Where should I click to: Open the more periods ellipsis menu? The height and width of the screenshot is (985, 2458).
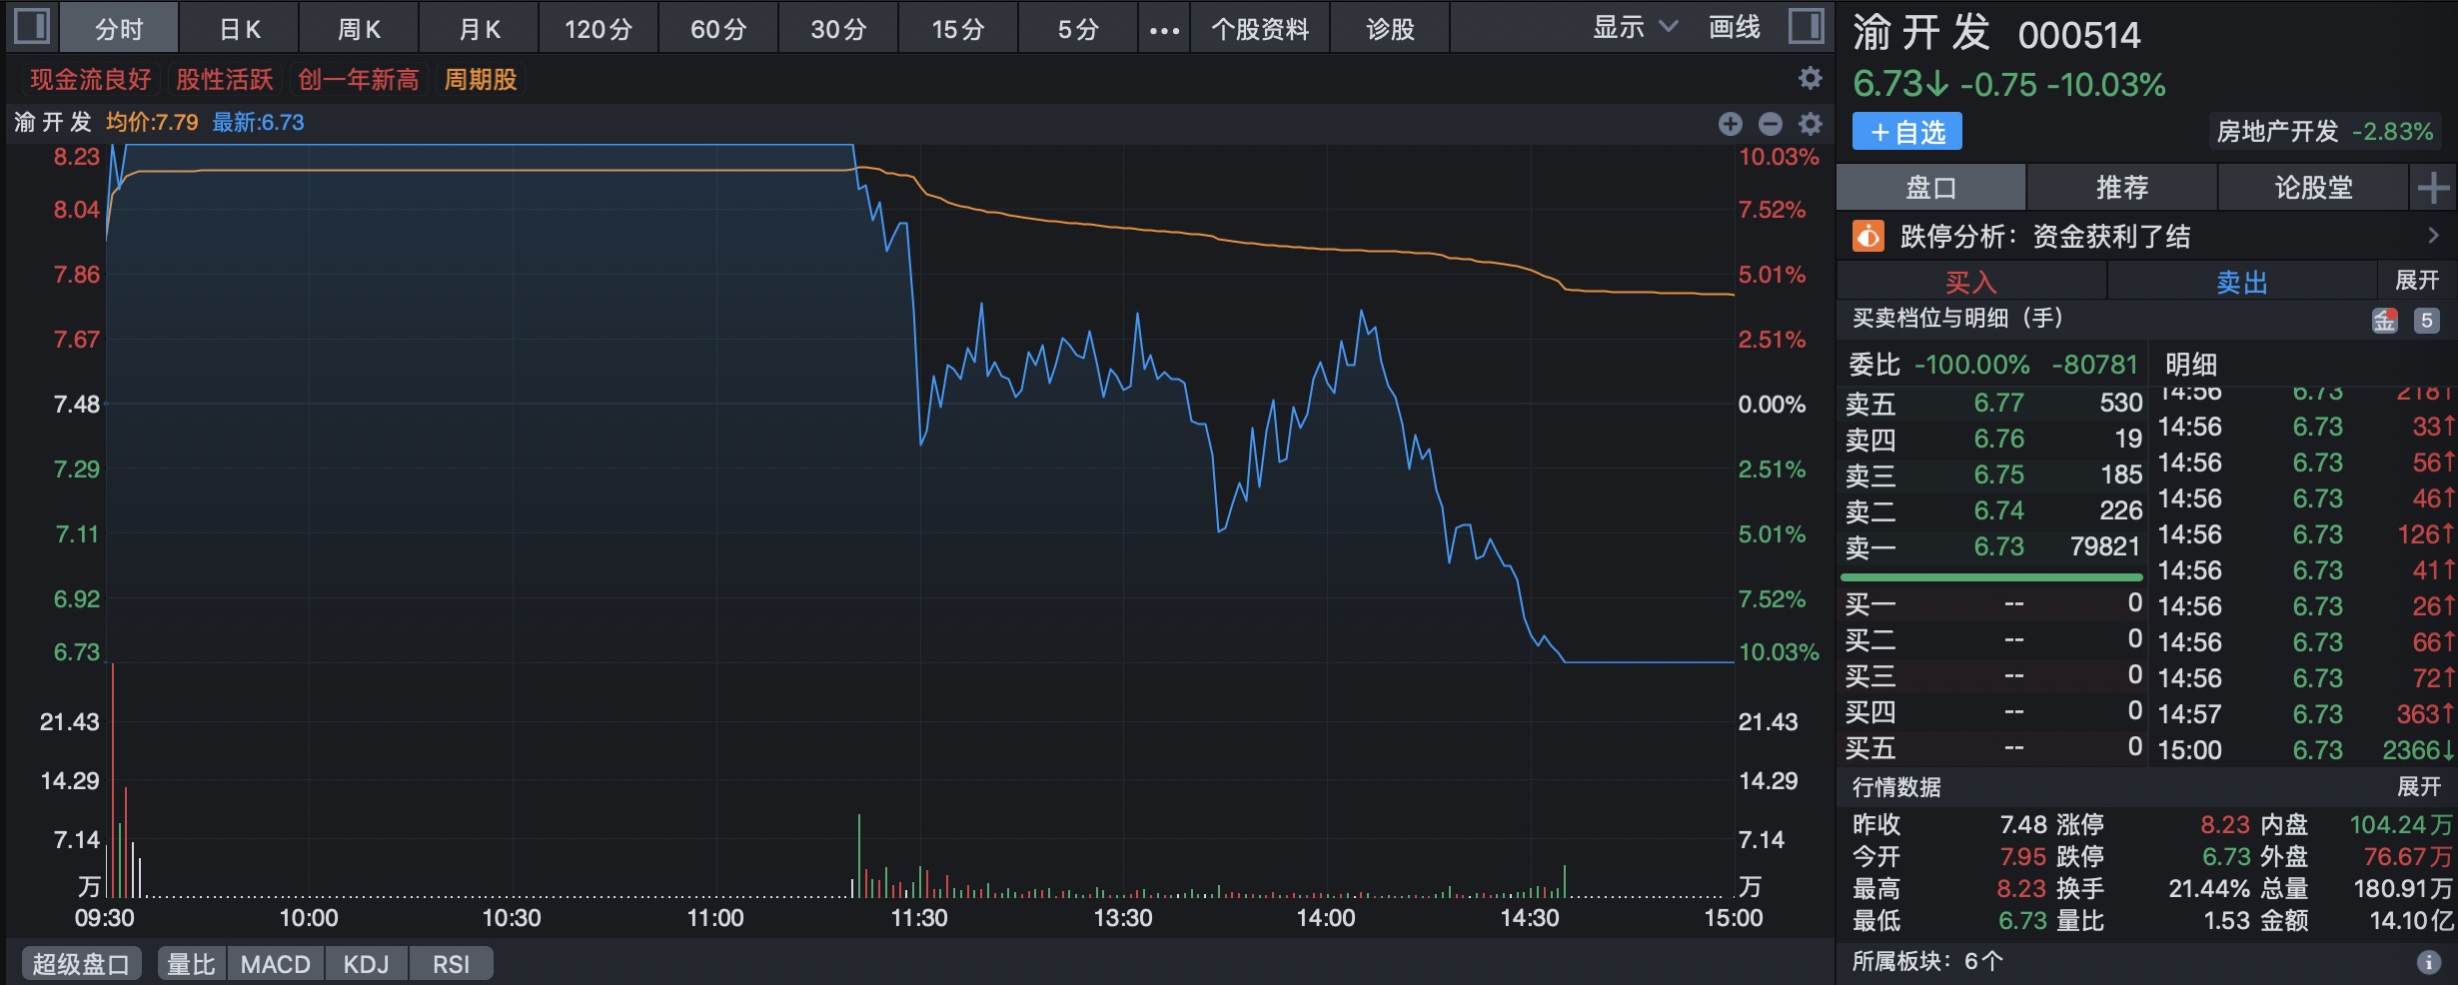[x=1164, y=30]
